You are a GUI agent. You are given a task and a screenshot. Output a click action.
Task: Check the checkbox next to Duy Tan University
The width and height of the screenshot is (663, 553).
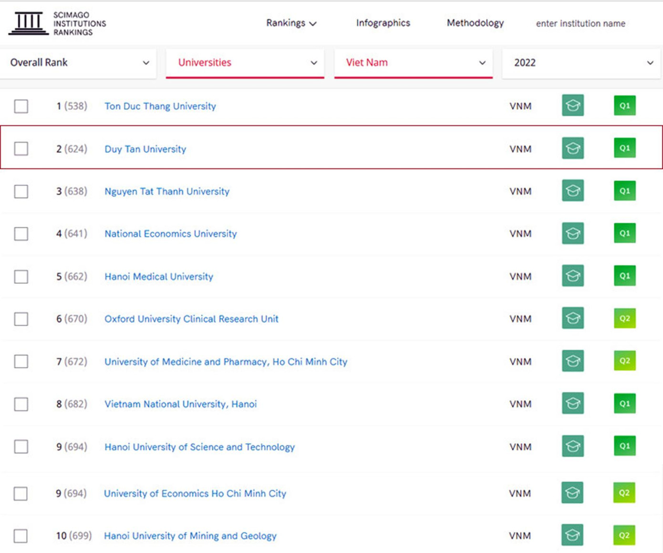point(21,149)
